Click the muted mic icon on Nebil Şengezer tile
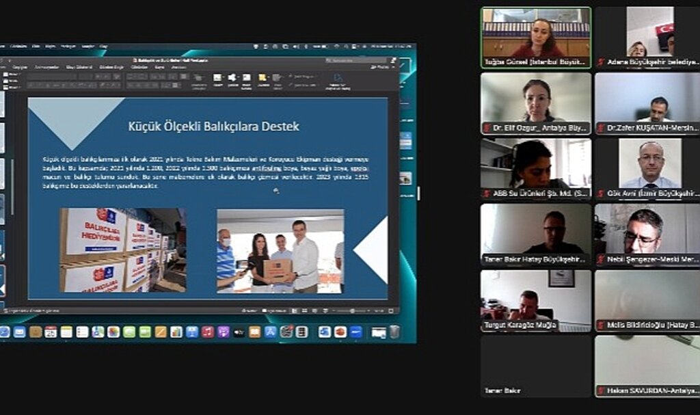Screen dimensions: 700x415 click(x=601, y=260)
